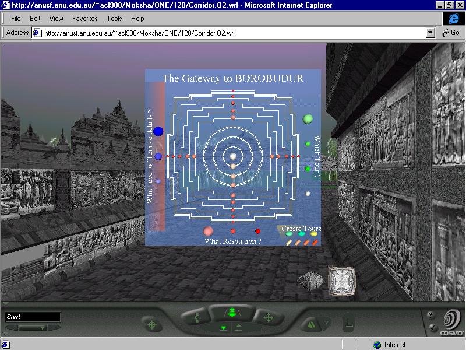Viewport: 466px width, 350px height.
Task: Choose the large green tour sphere
Action: pyautogui.click(x=308, y=119)
